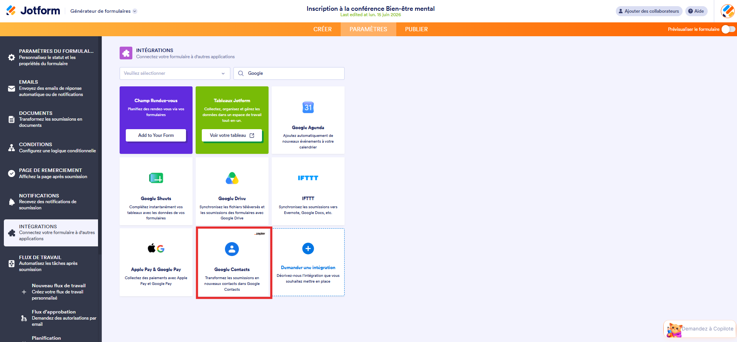Open the Veuillez sélectionner dropdown
This screenshot has height=342, width=737.
(x=175, y=73)
